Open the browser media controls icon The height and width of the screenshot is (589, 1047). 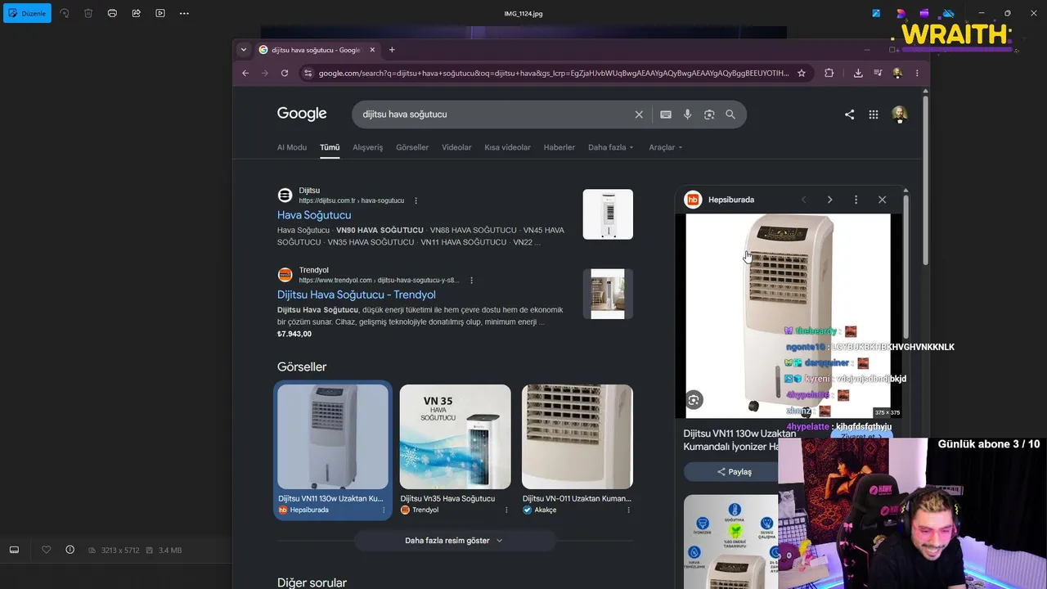pos(878,73)
